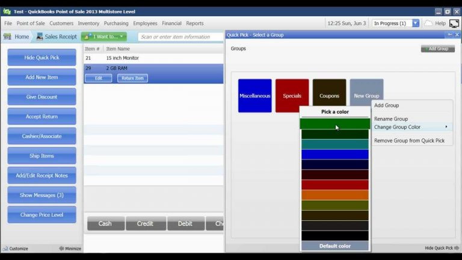
Task: Open the I Want to... dropdown
Action: (104, 37)
